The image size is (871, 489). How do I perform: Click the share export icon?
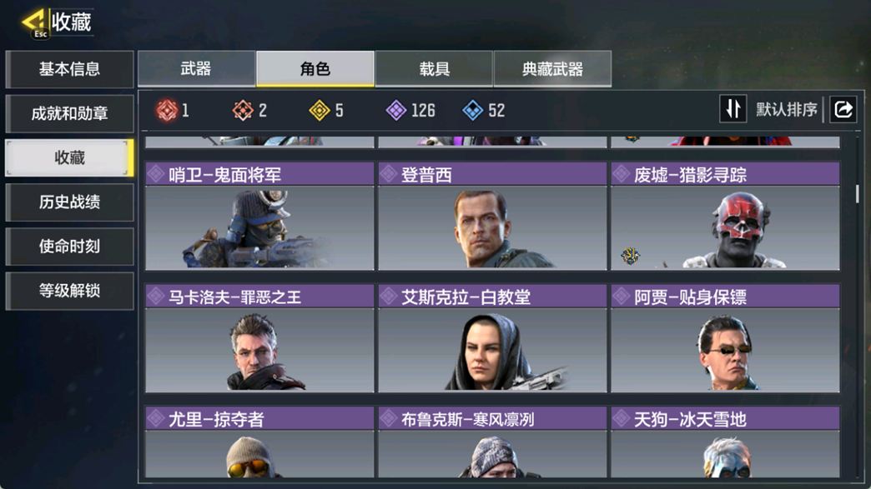tap(843, 108)
